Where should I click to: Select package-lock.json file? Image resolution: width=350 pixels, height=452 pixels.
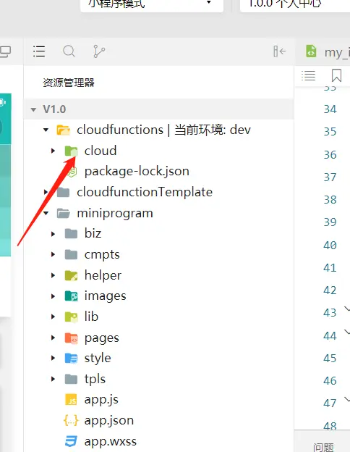point(137,171)
